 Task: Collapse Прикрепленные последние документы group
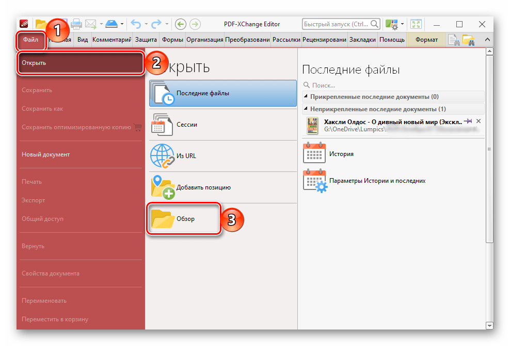306,96
